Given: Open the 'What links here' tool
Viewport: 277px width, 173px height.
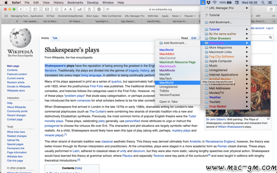Looking at the screenshot, I should point(16,132).
